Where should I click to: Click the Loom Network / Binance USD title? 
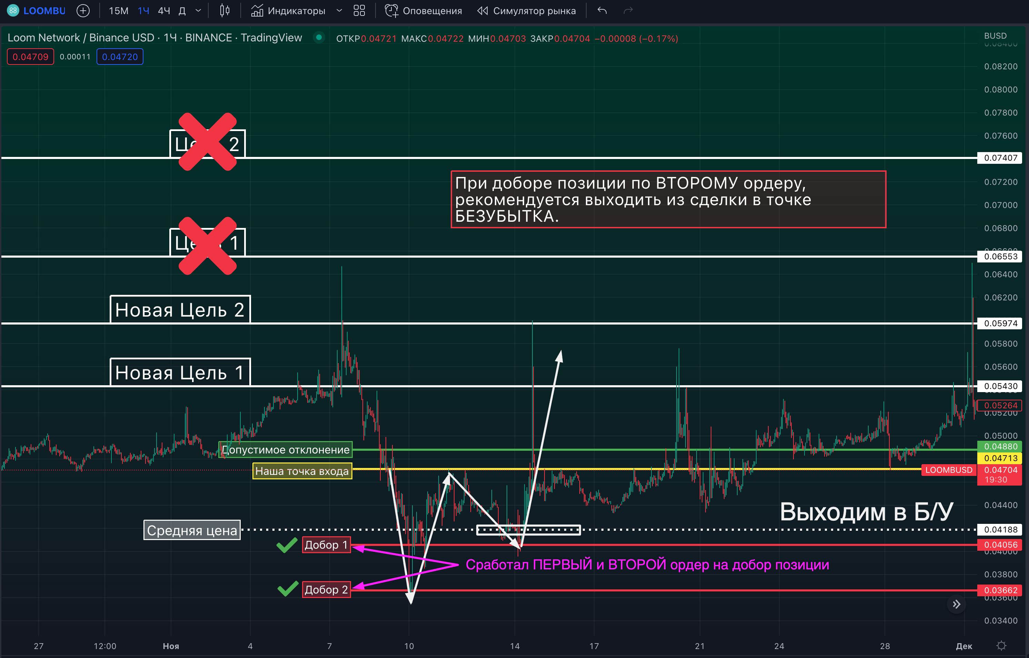155,38
